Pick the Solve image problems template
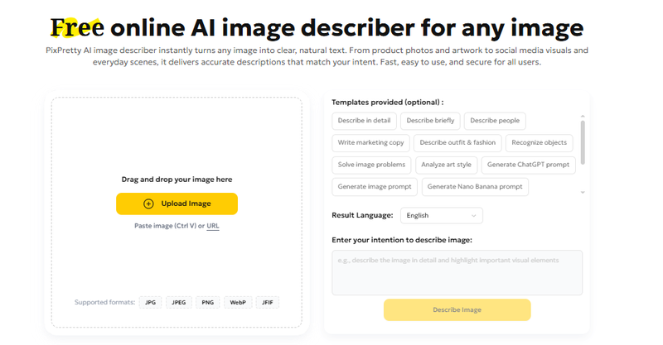 [371, 165]
